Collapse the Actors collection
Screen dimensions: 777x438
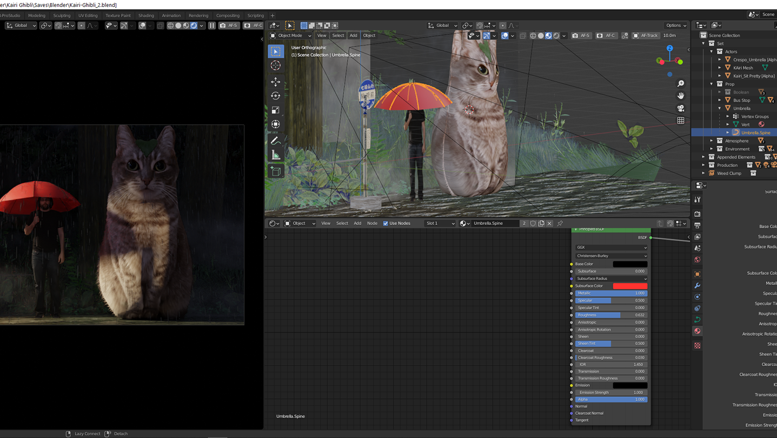pyautogui.click(x=712, y=51)
